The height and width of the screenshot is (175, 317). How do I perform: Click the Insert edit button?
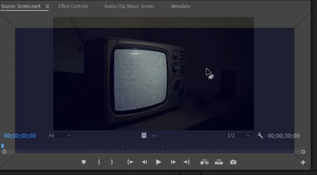(x=204, y=162)
